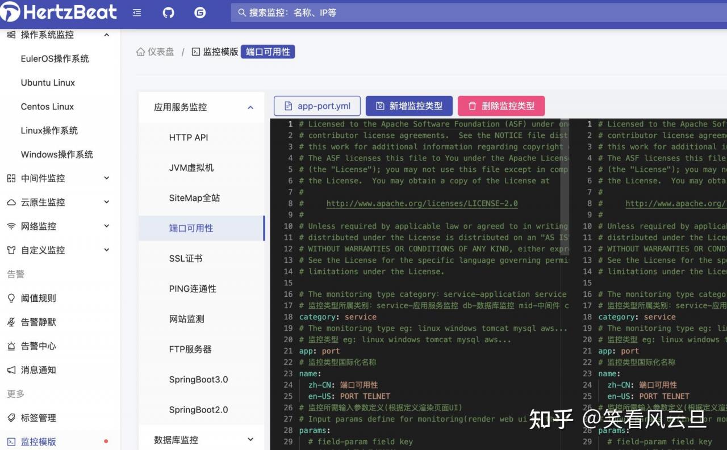This screenshot has width=727, height=450.
Task: Expand the 网络监控 sidebar group
Action: click(x=106, y=226)
